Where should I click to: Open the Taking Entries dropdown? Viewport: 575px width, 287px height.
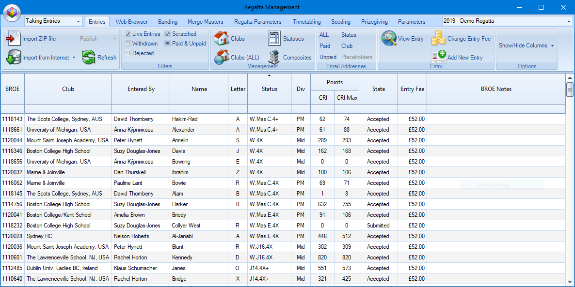pos(79,21)
